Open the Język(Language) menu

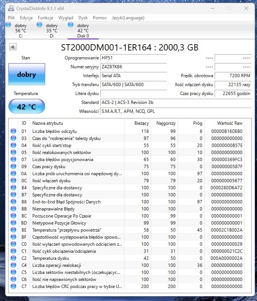pyautogui.click(x=128, y=18)
